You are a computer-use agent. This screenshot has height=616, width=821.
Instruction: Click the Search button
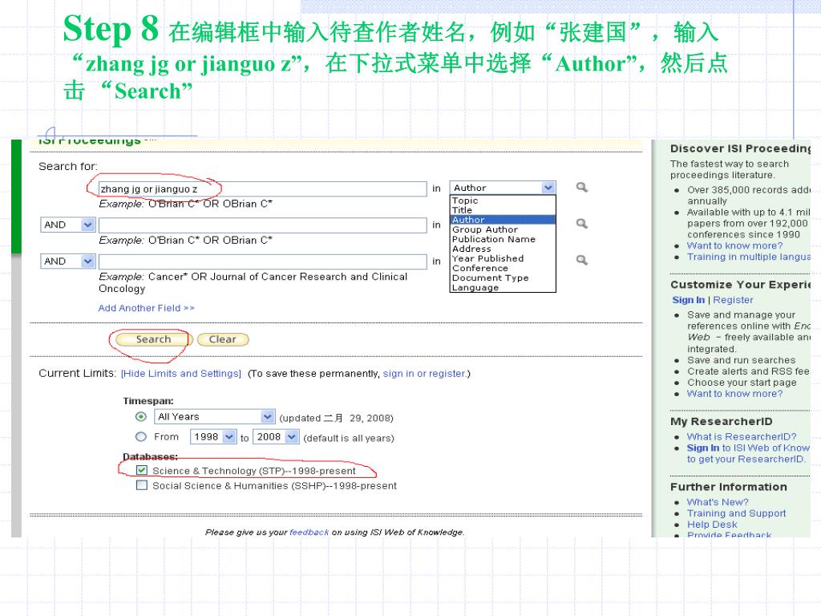click(x=153, y=339)
